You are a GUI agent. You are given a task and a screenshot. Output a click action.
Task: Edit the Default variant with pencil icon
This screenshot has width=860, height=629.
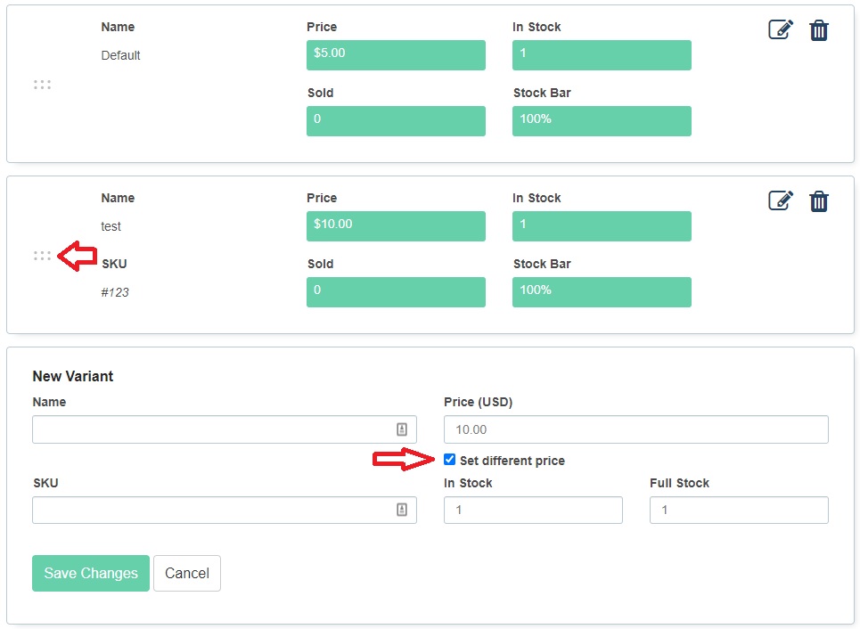coord(781,29)
